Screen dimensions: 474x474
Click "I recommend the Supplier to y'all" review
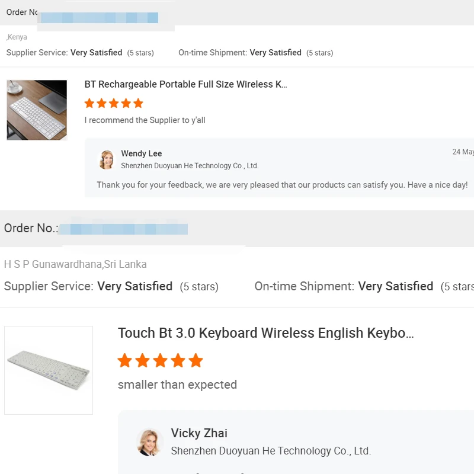point(145,120)
